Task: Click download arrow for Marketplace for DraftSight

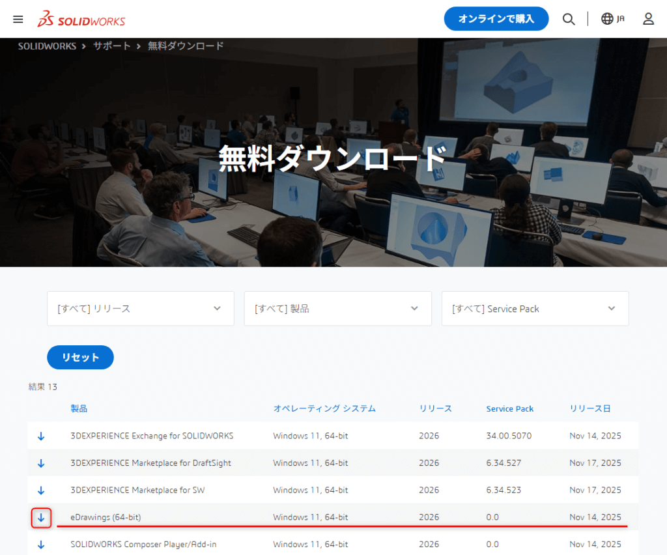Action: tap(41, 463)
